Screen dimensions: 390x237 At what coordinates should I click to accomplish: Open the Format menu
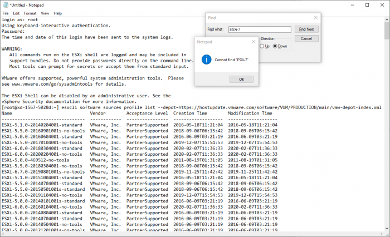pyautogui.click(x=30, y=13)
